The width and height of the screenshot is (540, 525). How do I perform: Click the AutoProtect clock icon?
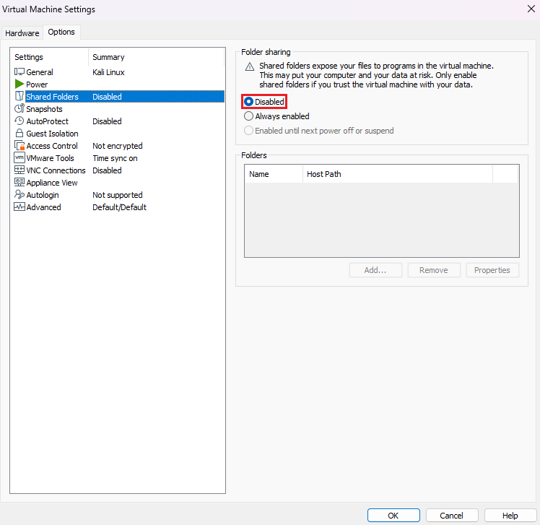(x=19, y=121)
